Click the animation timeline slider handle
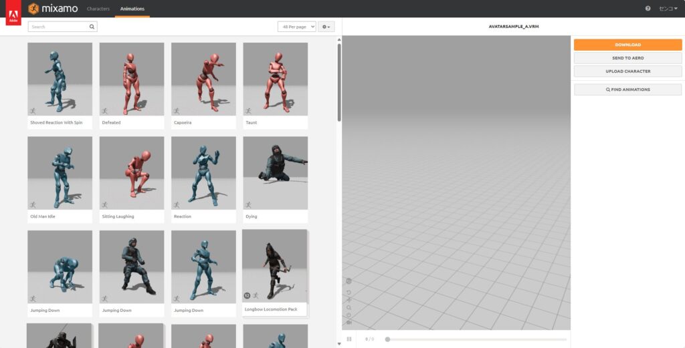 pos(387,339)
